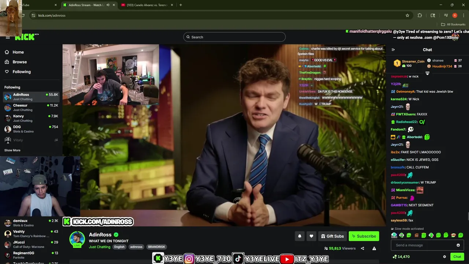Click Streamer_Coin top gifter entry
This screenshot has height=264, width=469.
[409, 63]
